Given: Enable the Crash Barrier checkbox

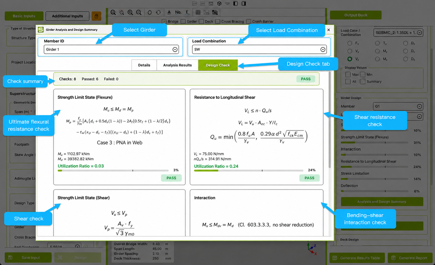Looking at the screenshot, I should pyautogui.click(x=249, y=21).
